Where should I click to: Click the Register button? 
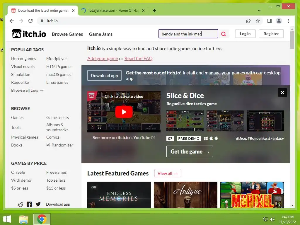point(271,34)
